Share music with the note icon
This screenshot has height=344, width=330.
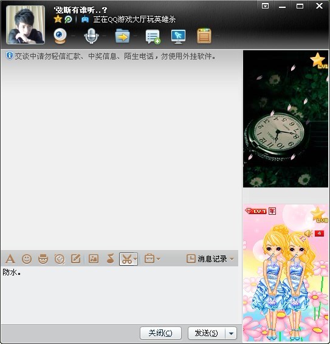tap(110, 258)
